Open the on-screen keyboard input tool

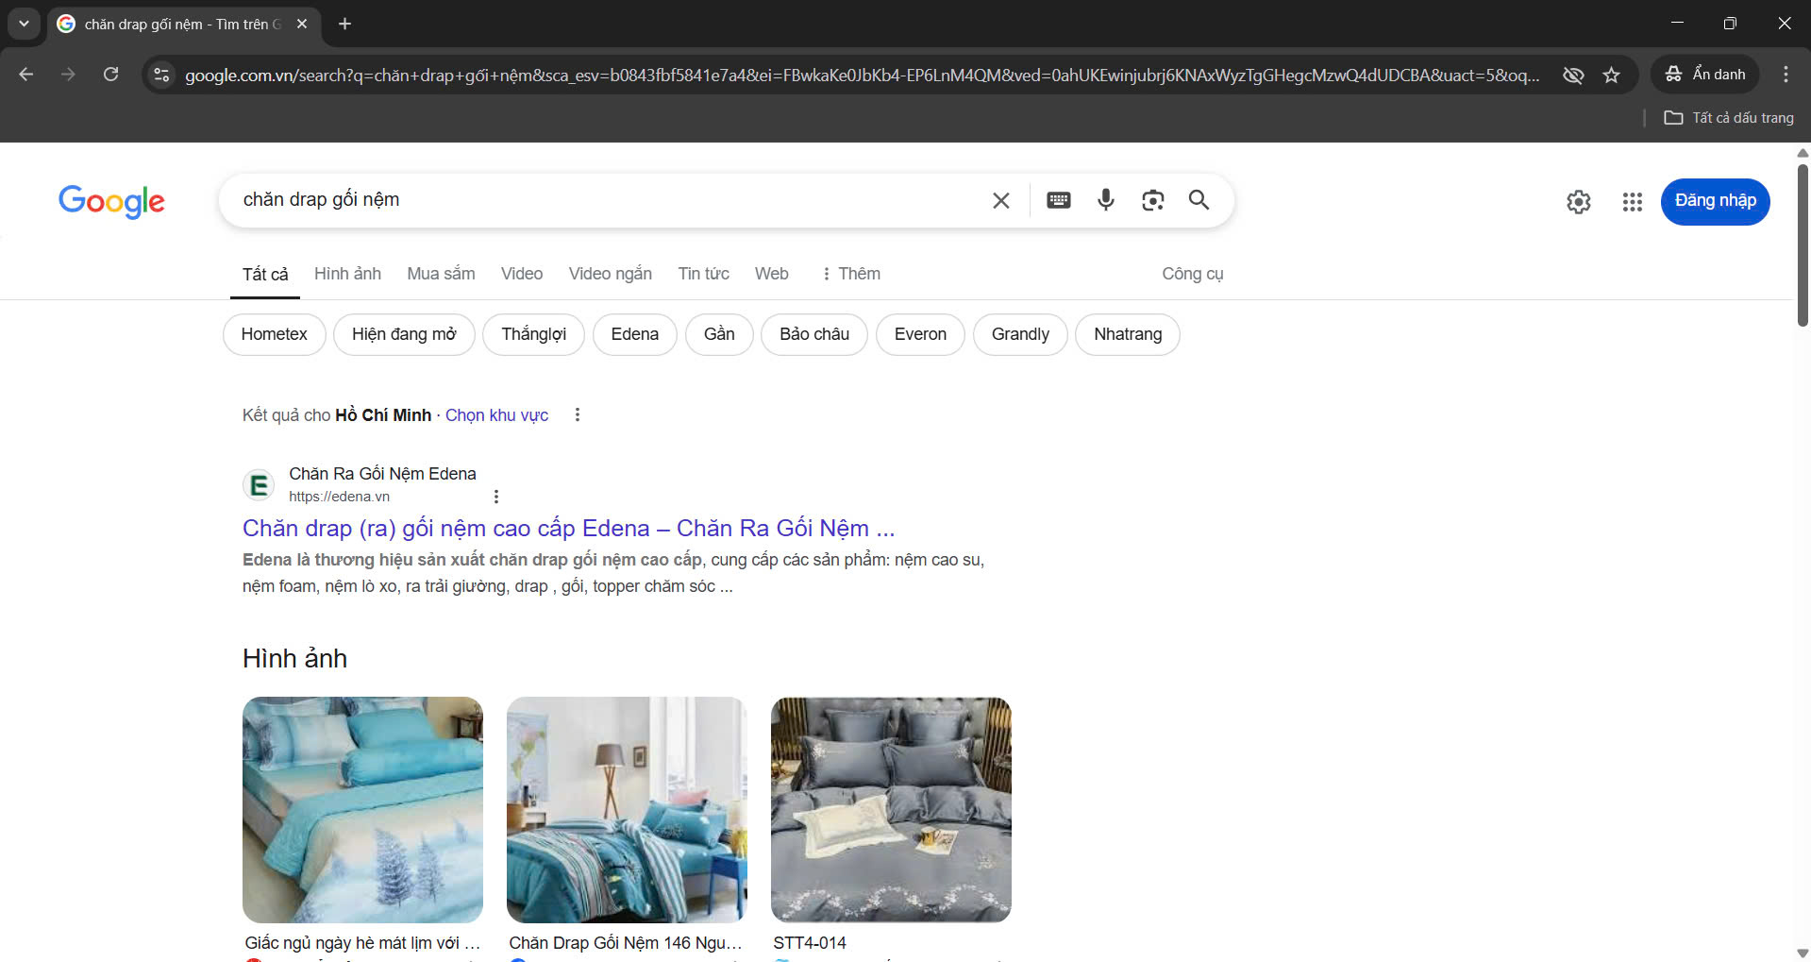coord(1059,200)
